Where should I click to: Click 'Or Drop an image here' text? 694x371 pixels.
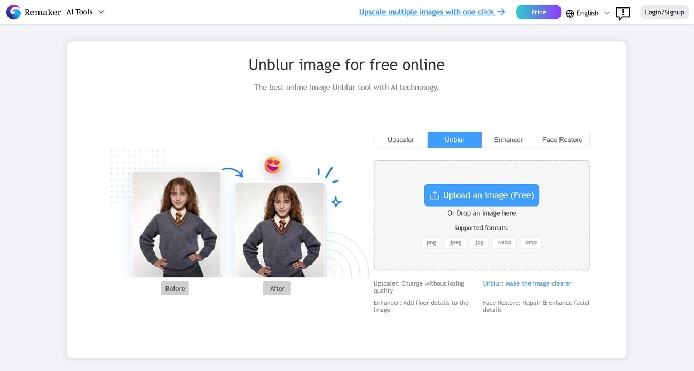[x=482, y=213]
